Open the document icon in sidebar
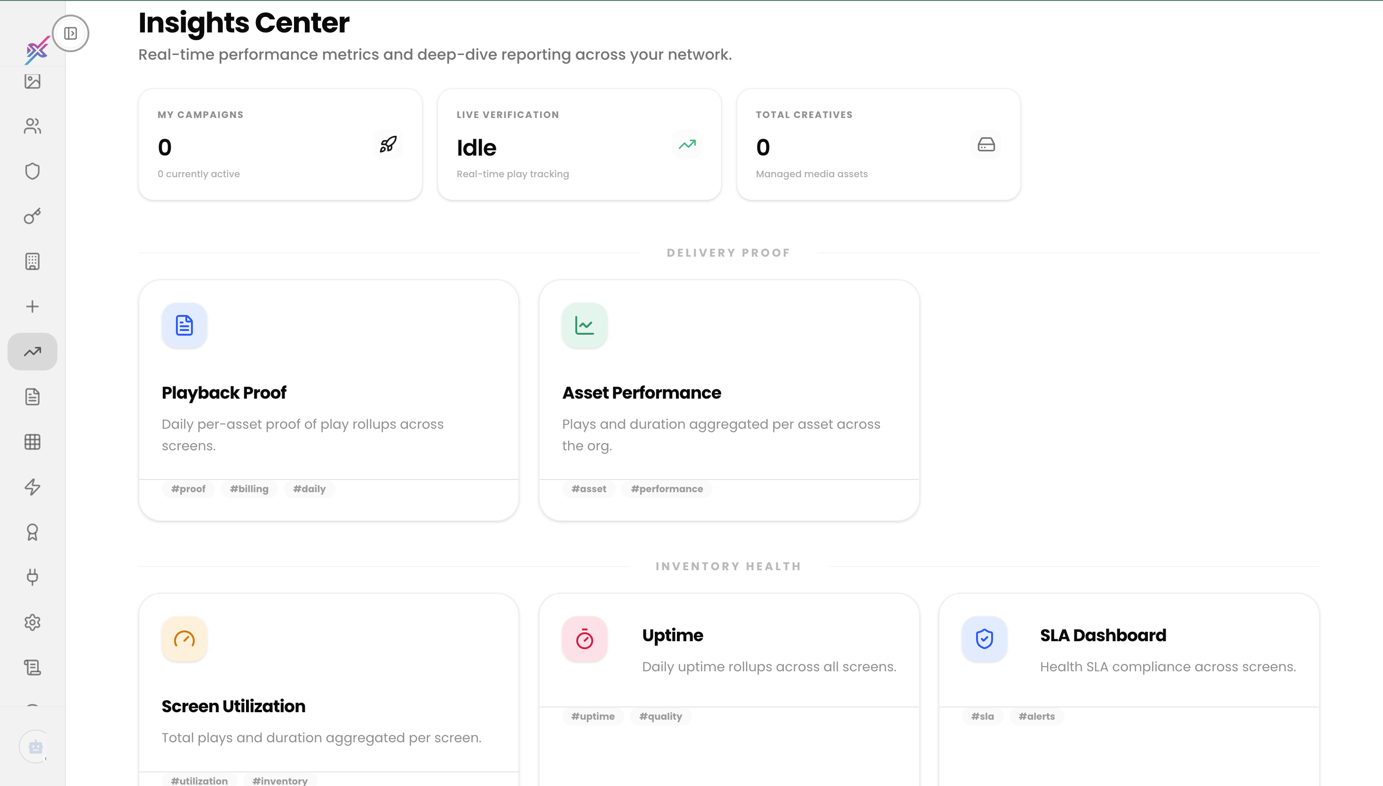Viewport: 1383px width, 786px height. (x=32, y=397)
